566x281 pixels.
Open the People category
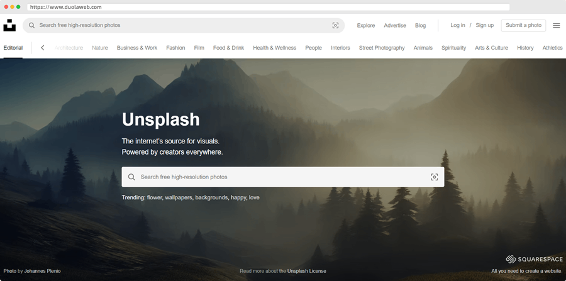[x=313, y=48]
